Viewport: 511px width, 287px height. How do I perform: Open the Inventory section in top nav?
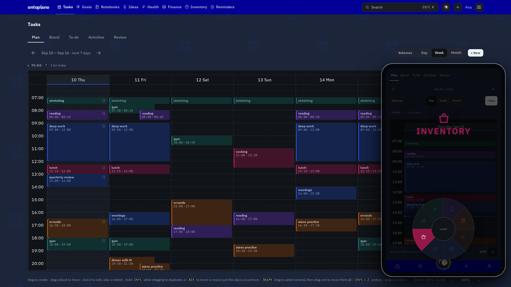(196, 7)
